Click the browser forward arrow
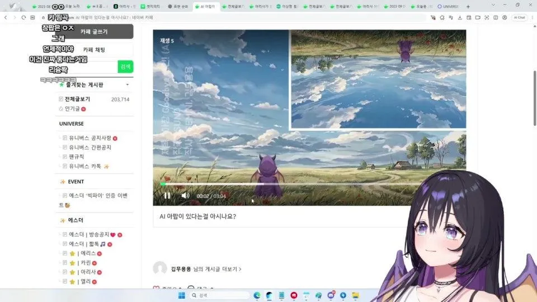This screenshot has width=537, height=302. (x=15, y=17)
